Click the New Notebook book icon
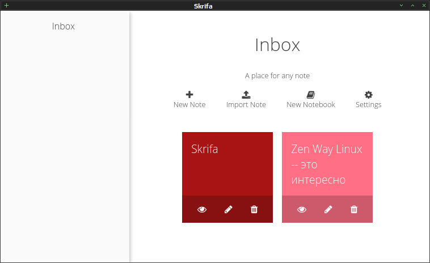The width and height of the screenshot is (430, 263). [x=311, y=95]
